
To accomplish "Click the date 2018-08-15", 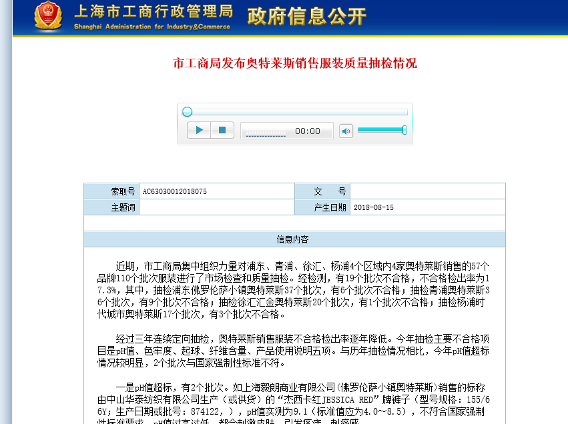I will (x=374, y=207).
